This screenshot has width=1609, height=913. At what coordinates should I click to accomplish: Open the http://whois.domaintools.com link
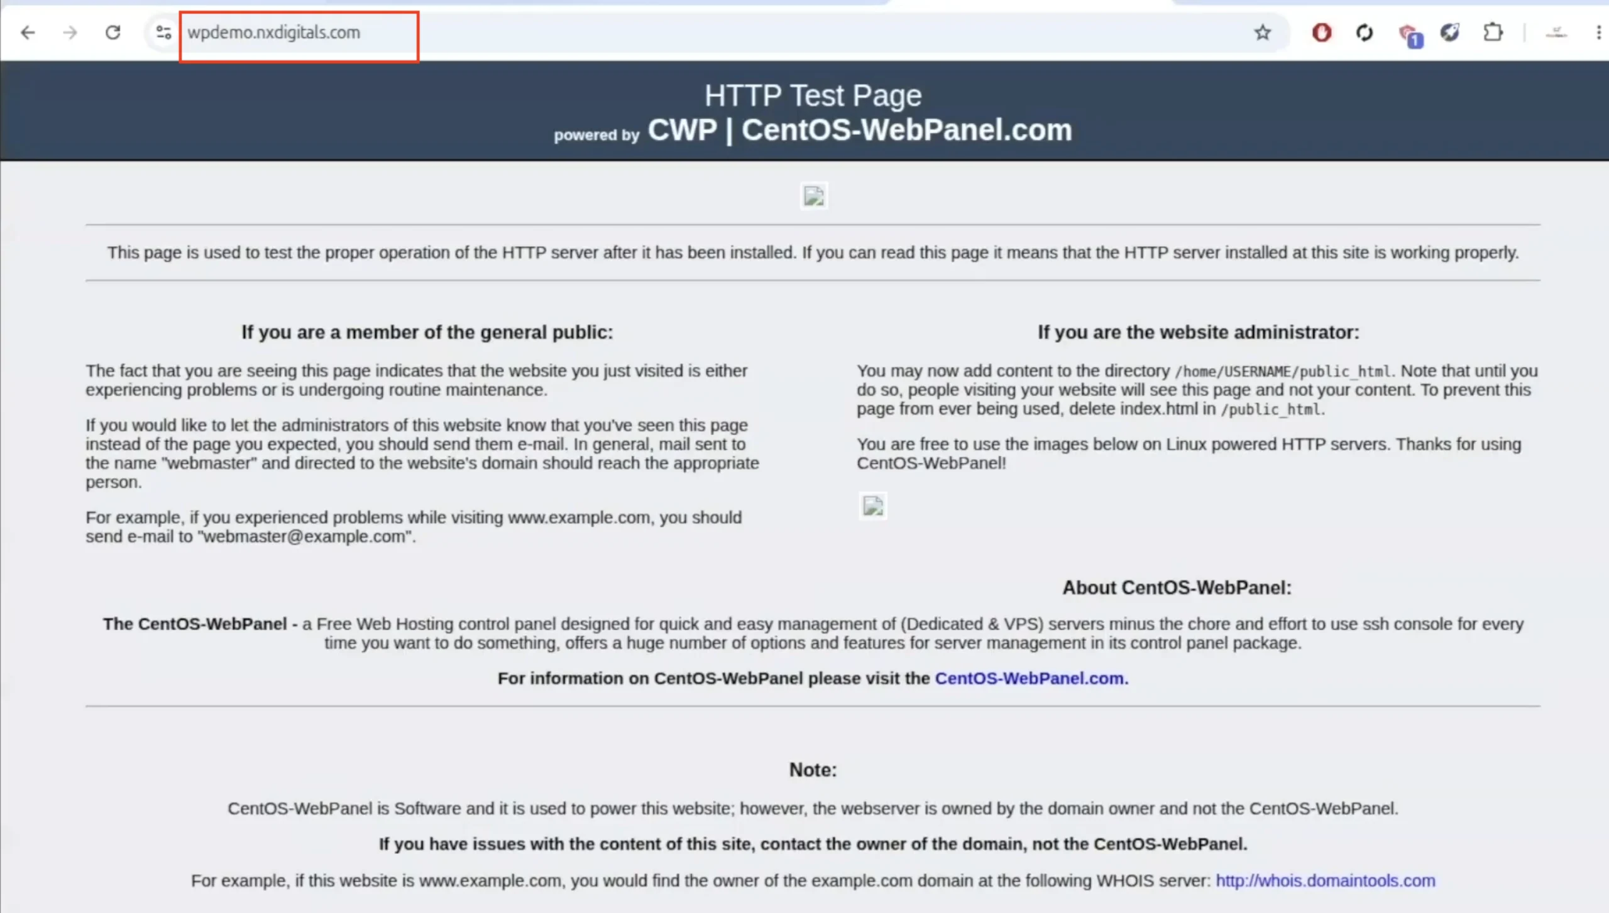coord(1326,880)
